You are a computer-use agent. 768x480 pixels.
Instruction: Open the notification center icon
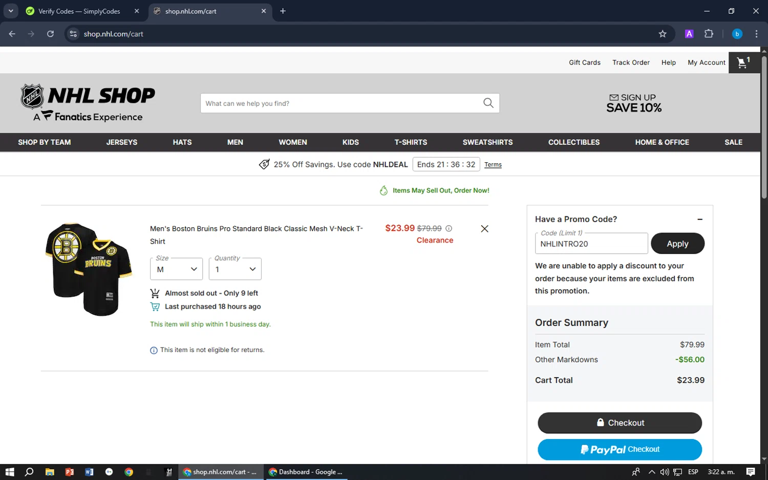click(751, 472)
